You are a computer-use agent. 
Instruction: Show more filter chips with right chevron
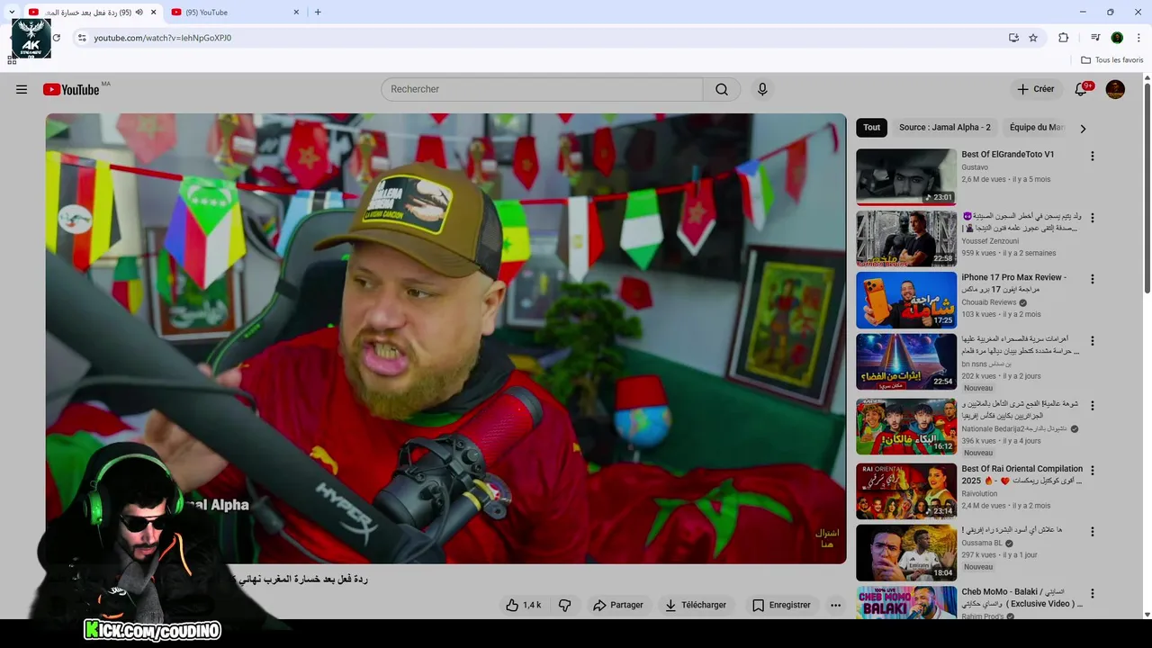[1083, 129]
